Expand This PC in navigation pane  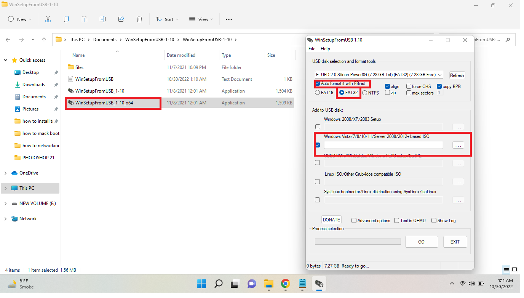pos(5,188)
